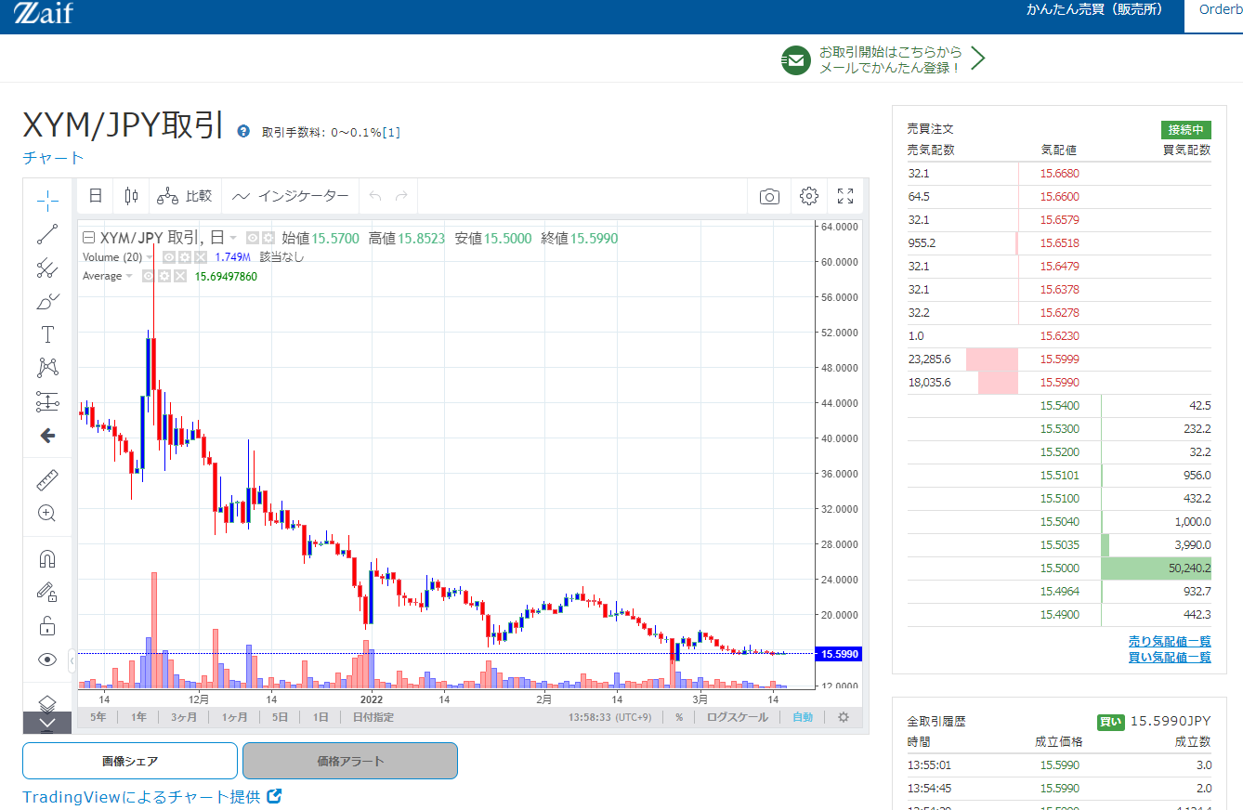
Task: Click the 15.5000 bid row green depth bar
Action: tap(1156, 568)
